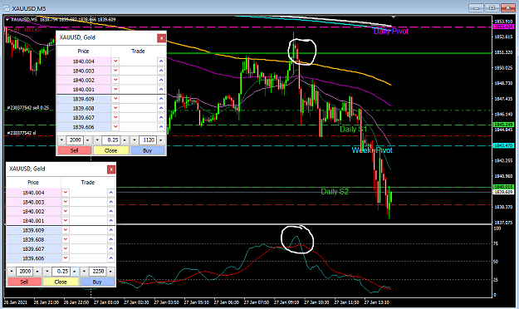The width and height of the screenshot is (519, 309).
Task: Click red down arrow beside 1840.002 in 1120 panel
Action: [115, 80]
